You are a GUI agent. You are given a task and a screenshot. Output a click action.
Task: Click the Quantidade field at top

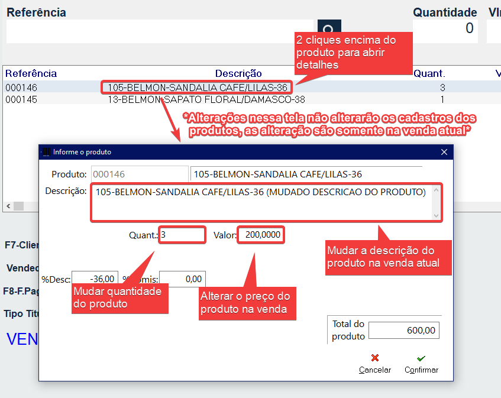pos(445,28)
